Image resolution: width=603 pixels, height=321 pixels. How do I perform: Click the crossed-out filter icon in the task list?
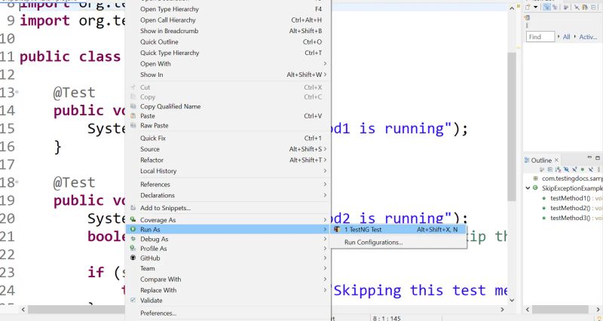coord(577,8)
